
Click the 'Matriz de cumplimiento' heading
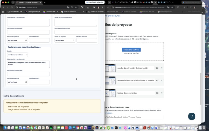coord(14,96)
